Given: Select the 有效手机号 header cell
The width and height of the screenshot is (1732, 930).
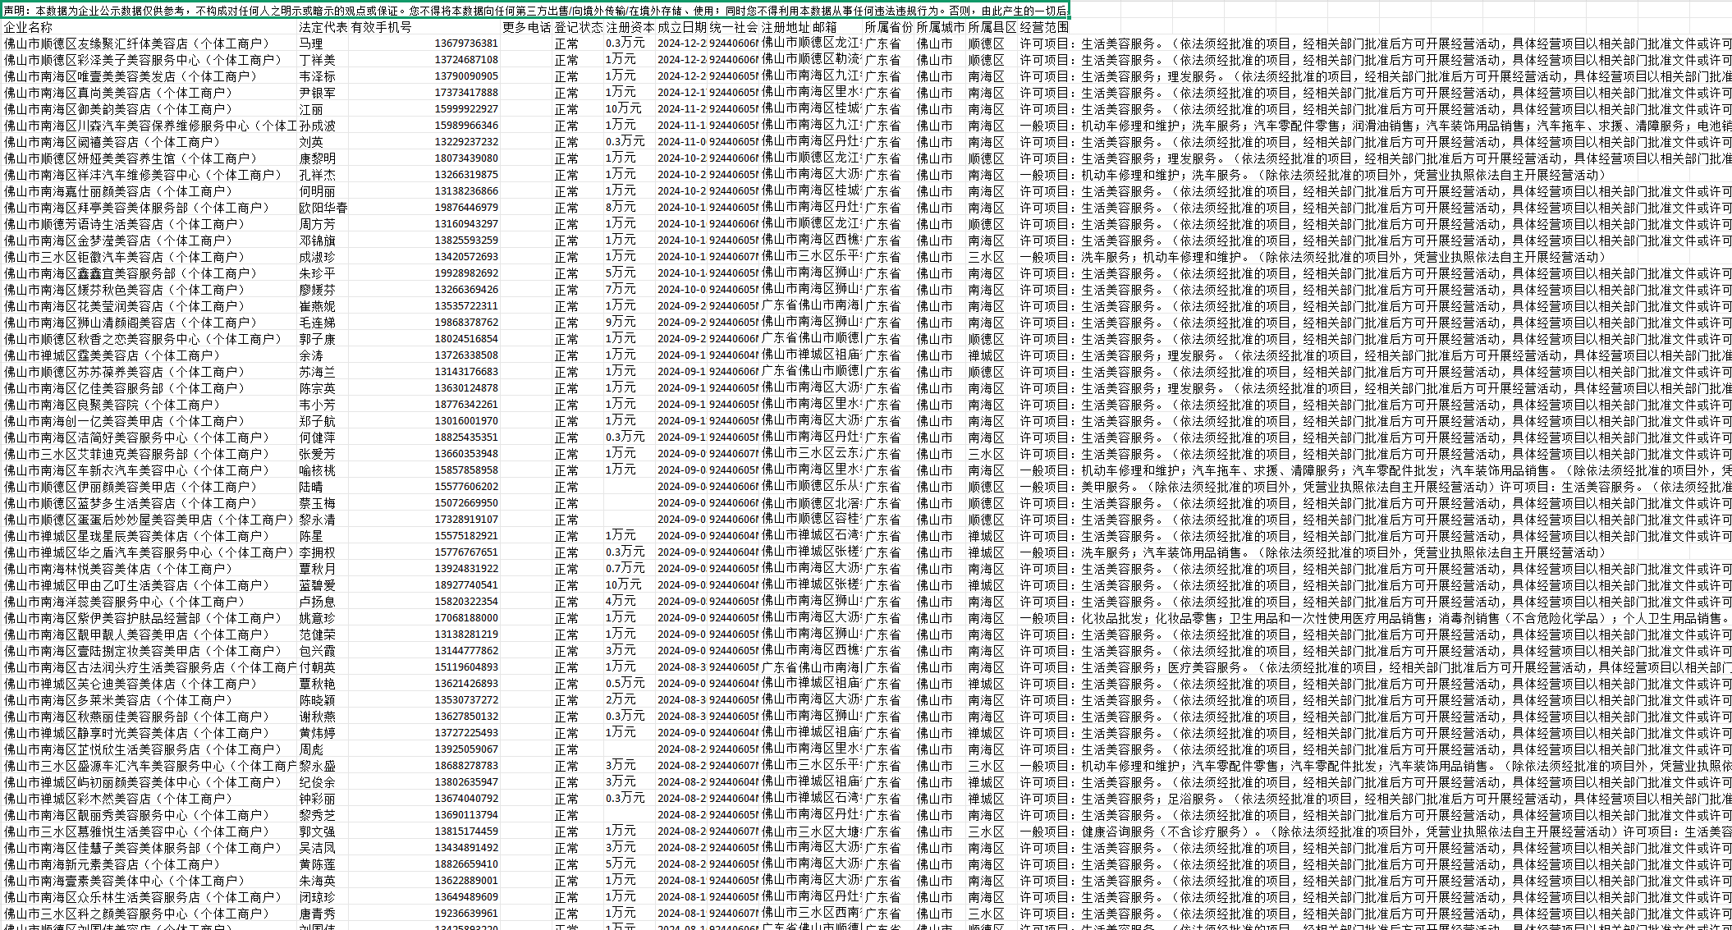Looking at the screenshot, I should [381, 27].
